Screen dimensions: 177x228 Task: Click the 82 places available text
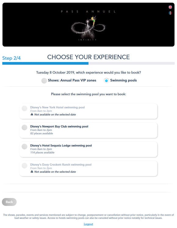41,133
